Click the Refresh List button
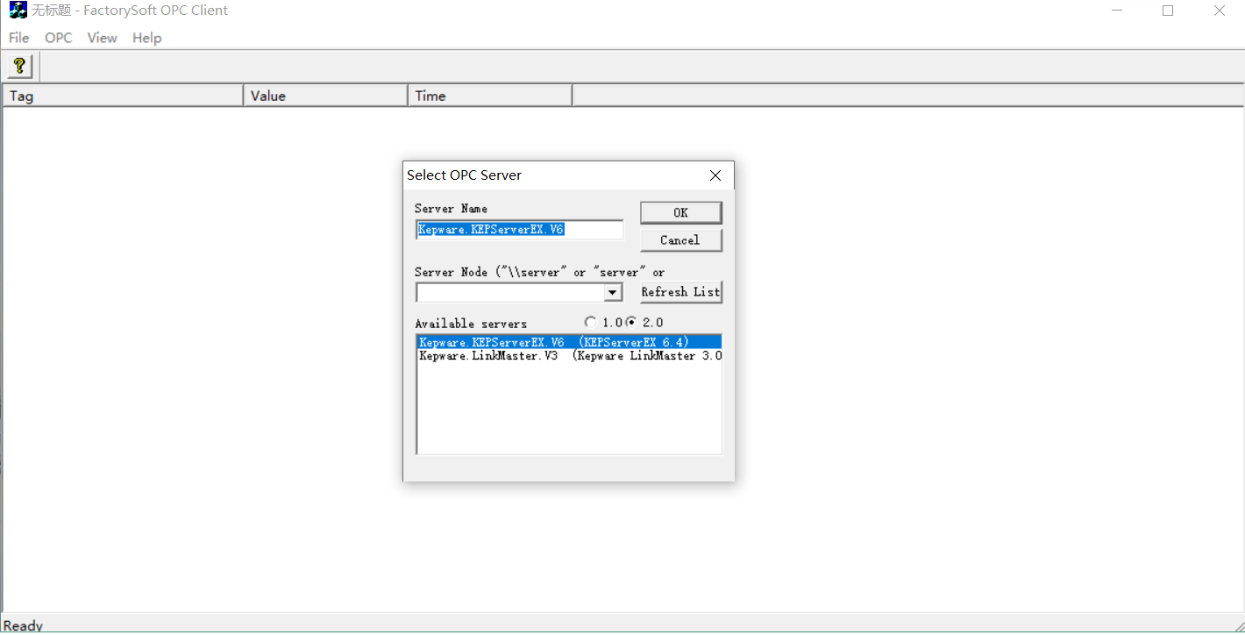The image size is (1245, 635). tap(681, 291)
